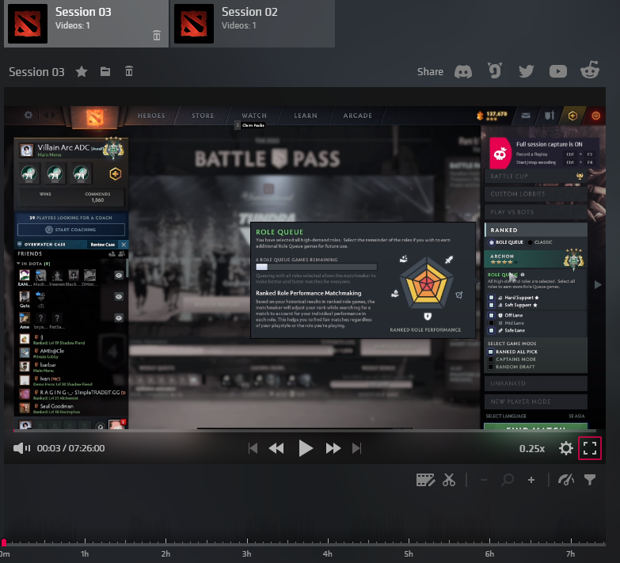This screenshot has width=620, height=563.
Task: Delete Session 03 via tab trash icon
Action: pyautogui.click(x=157, y=35)
